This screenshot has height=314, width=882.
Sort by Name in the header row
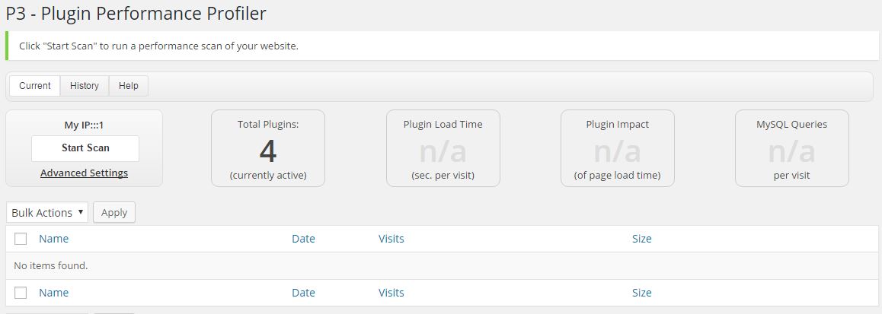pyautogui.click(x=53, y=239)
